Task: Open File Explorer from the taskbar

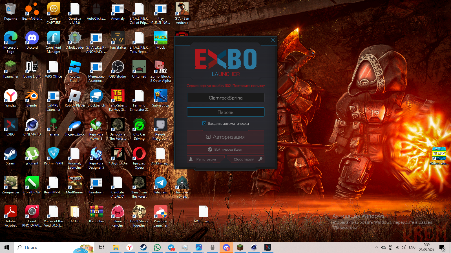Action: coord(116,247)
